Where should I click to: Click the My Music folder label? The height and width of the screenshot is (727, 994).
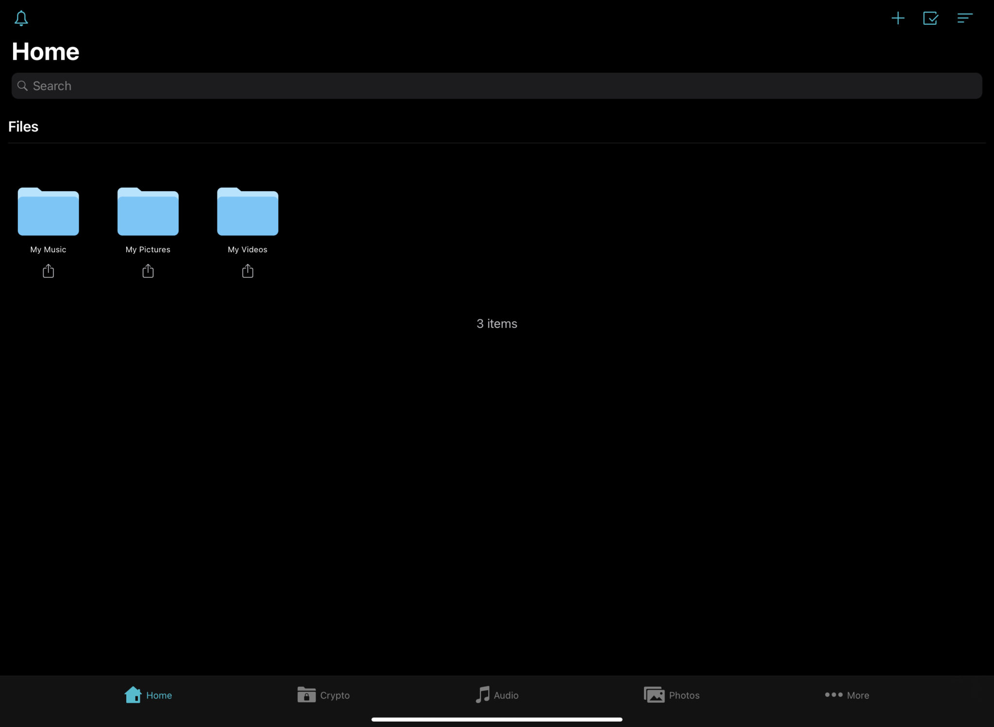pyautogui.click(x=48, y=249)
